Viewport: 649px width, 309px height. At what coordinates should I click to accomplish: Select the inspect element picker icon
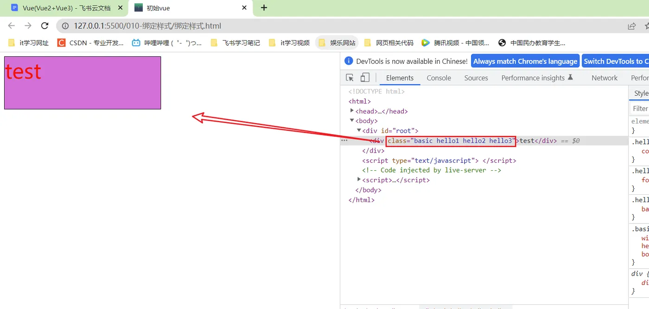click(x=350, y=78)
